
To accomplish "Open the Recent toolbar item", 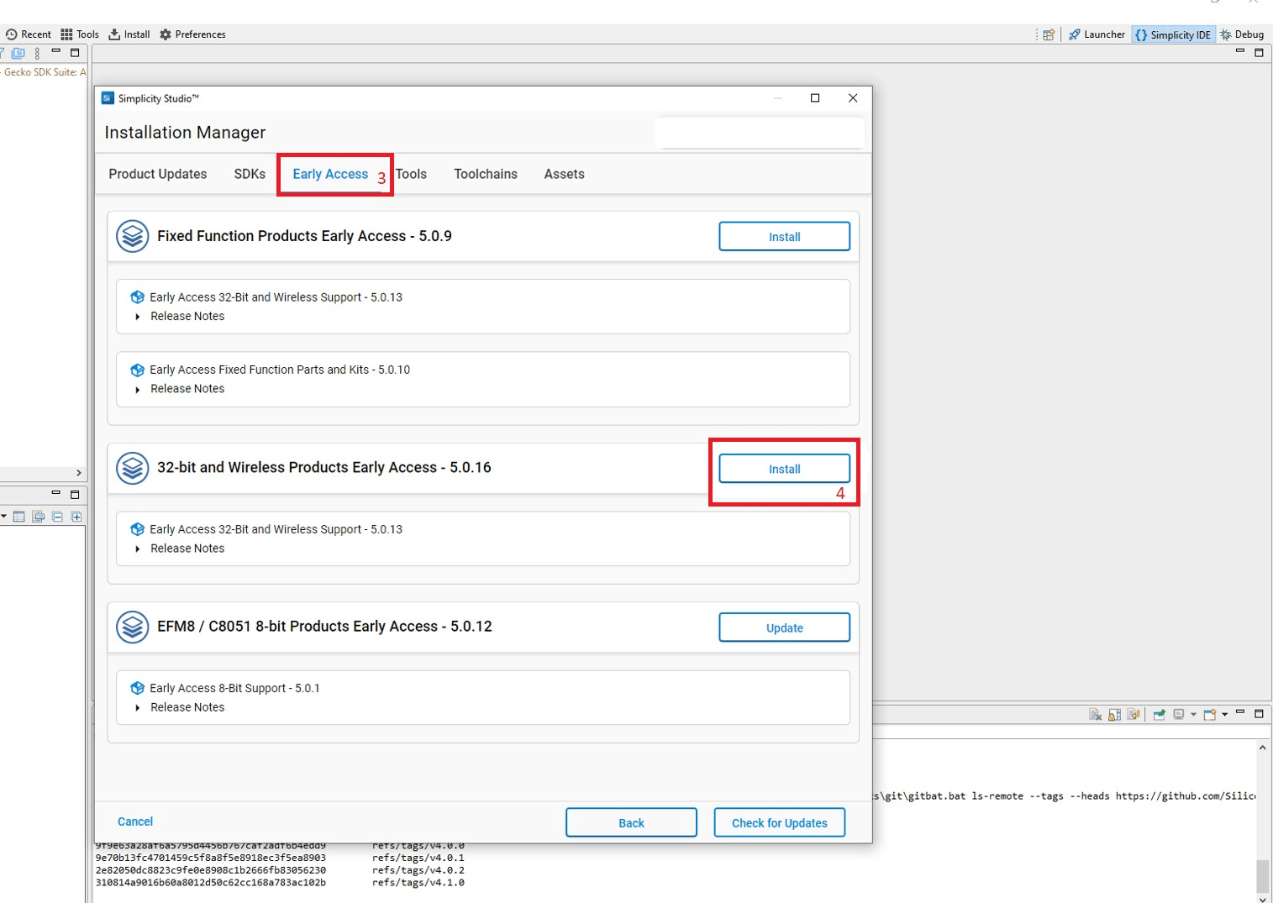I will [29, 34].
